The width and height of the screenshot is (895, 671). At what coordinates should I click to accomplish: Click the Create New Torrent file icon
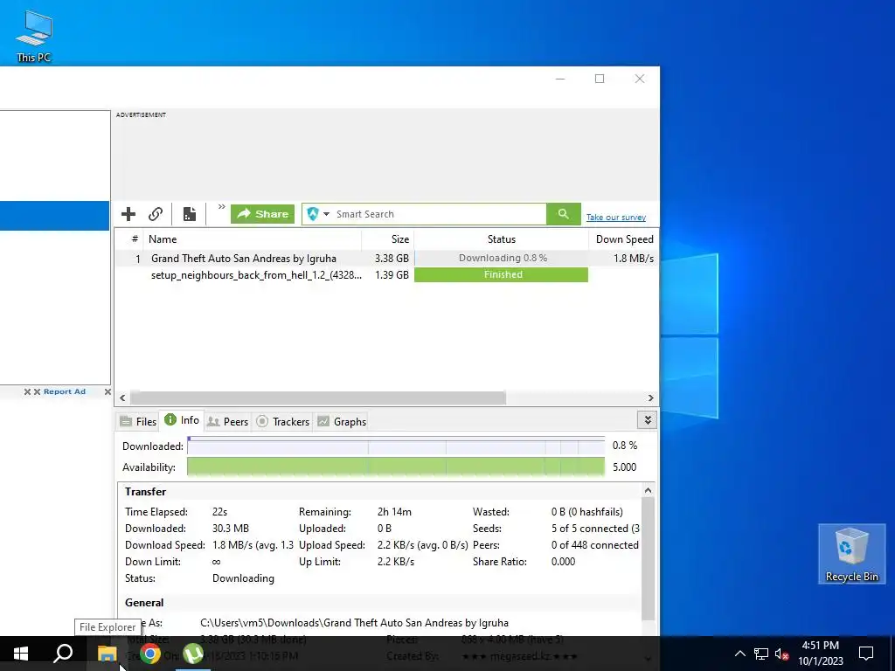coord(190,214)
